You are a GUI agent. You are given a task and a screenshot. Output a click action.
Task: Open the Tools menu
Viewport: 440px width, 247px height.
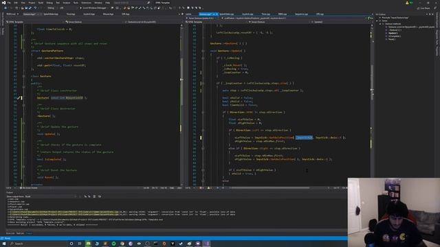(x=76, y=3)
